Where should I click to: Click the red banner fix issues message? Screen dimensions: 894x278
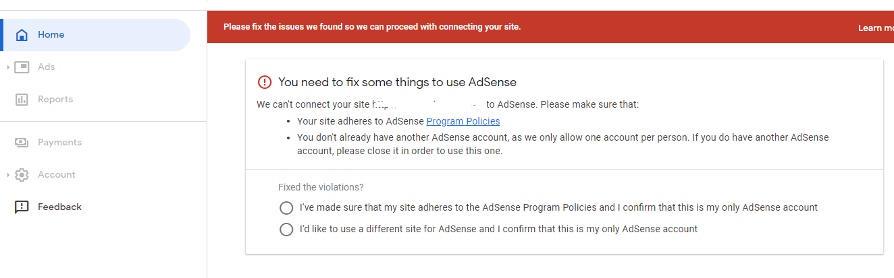(x=372, y=27)
